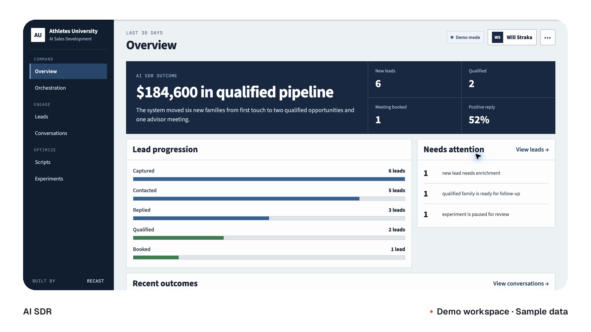Screen dimensions: 591x332
Task: Open 'new lead needs enrichment' item
Action: click(x=486, y=173)
